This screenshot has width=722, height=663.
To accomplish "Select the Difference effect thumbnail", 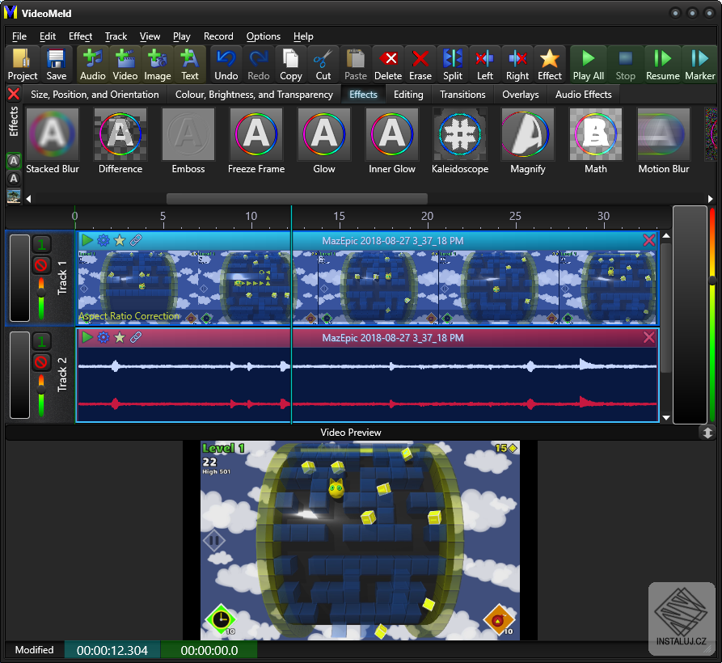I will pyautogui.click(x=120, y=134).
